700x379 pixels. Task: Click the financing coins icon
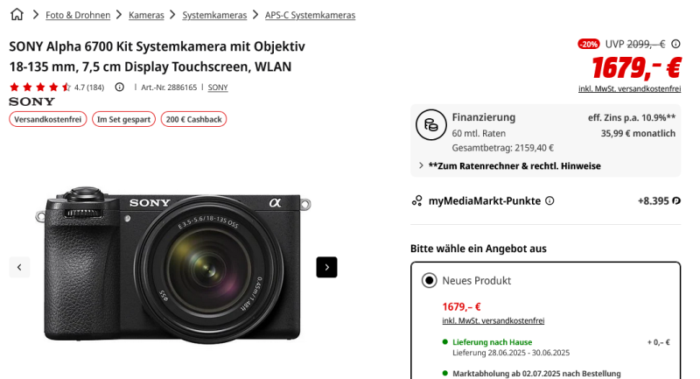point(430,126)
